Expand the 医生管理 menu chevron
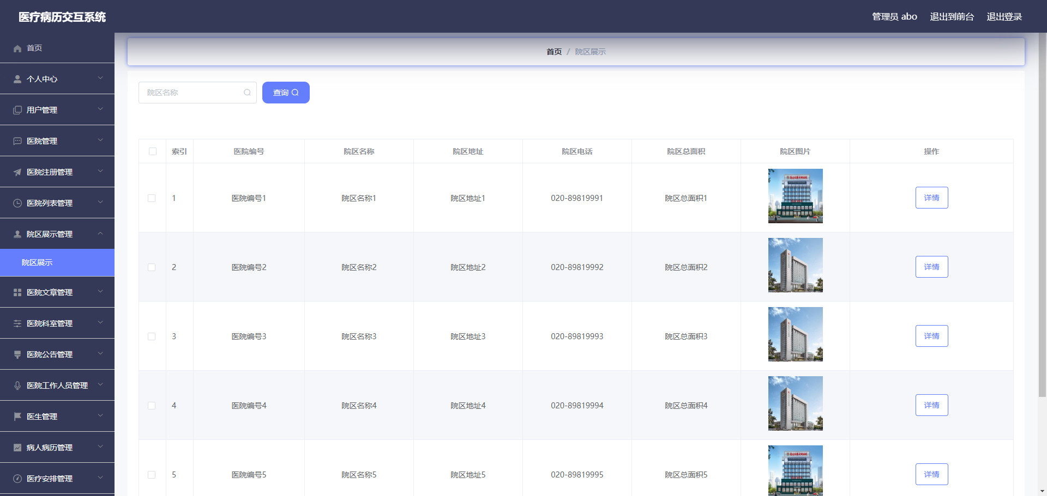The width and height of the screenshot is (1047, 496). point(100,416)
